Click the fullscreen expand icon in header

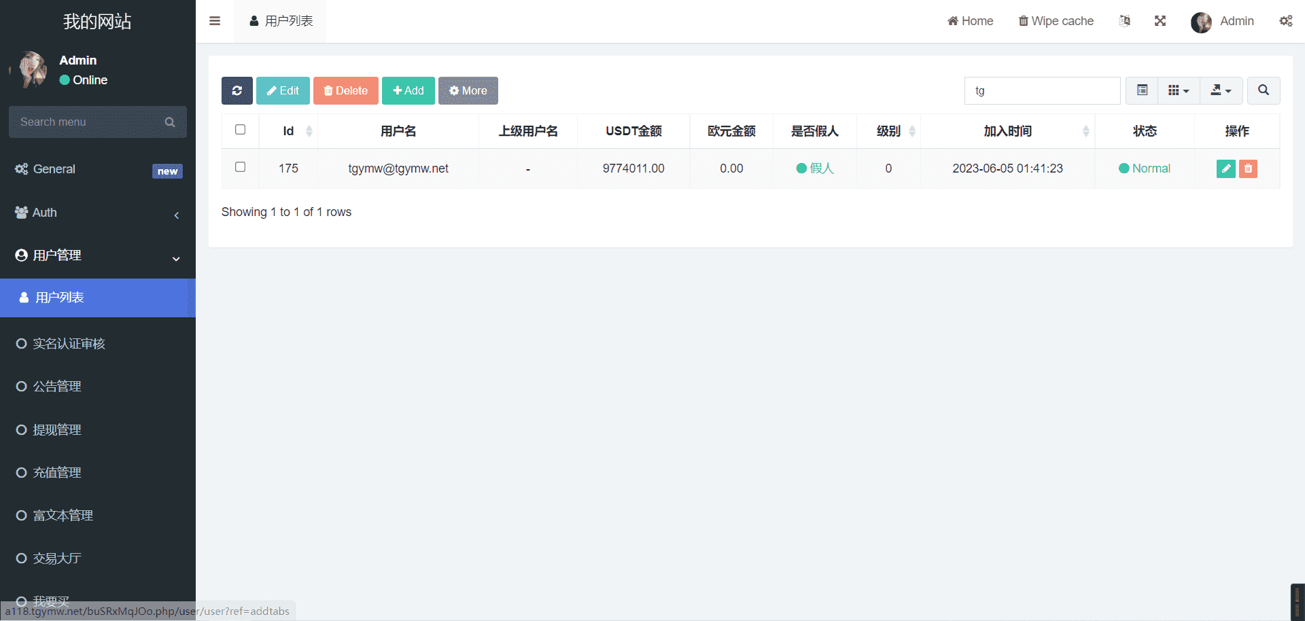(x=1160, y=21)
